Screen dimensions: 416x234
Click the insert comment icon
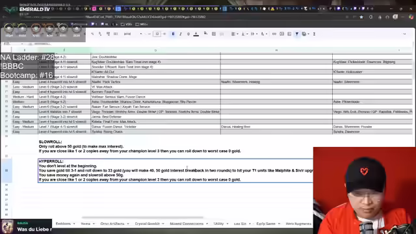click(x=281, y=34)
